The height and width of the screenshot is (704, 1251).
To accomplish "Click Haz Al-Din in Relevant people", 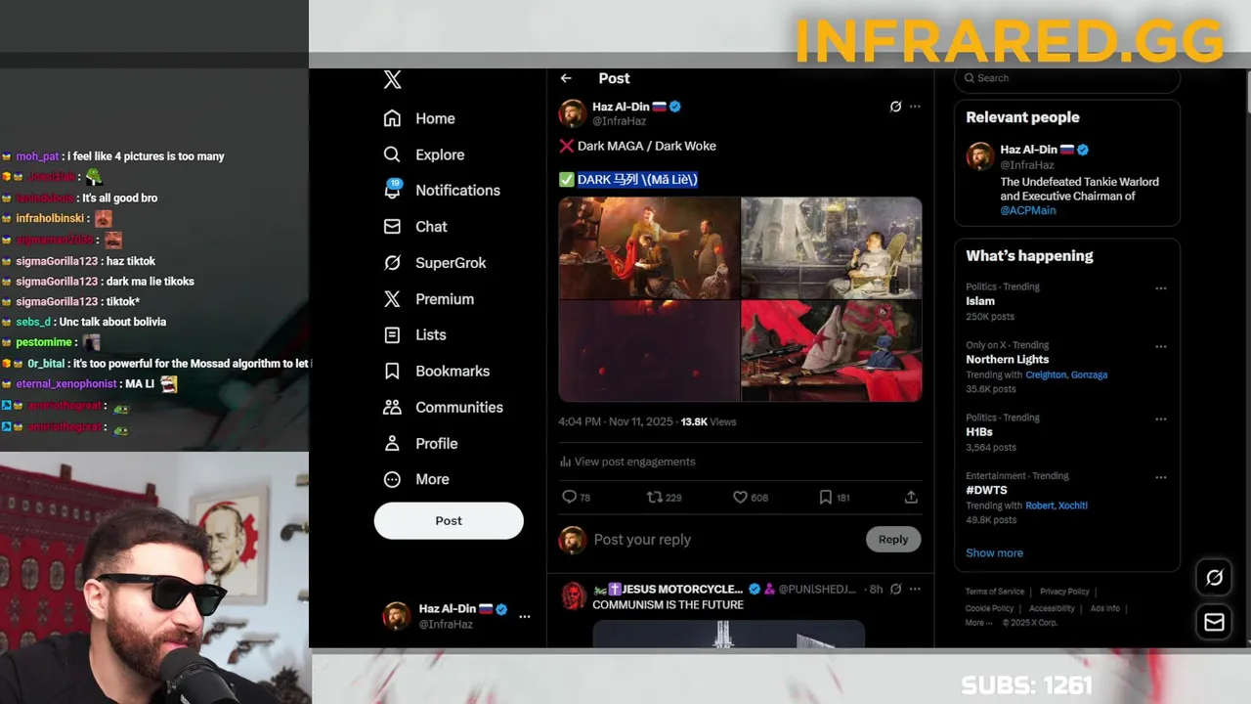I will click(x=1028, y=150).
